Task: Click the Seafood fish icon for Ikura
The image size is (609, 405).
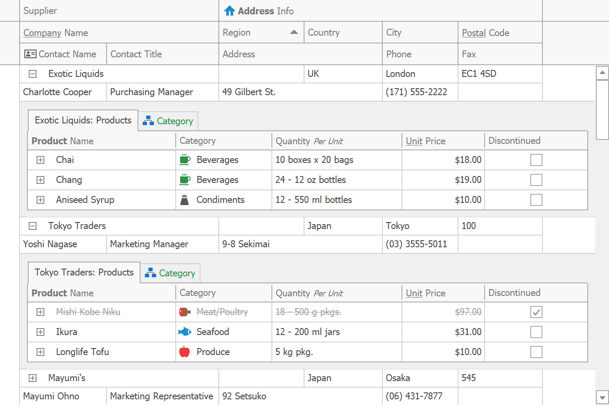Action: tap(184, 332)
